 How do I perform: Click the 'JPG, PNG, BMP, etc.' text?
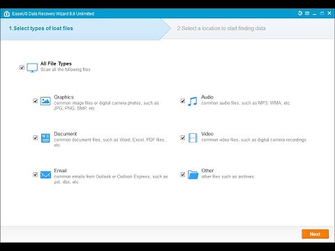(x=75, y=108)
